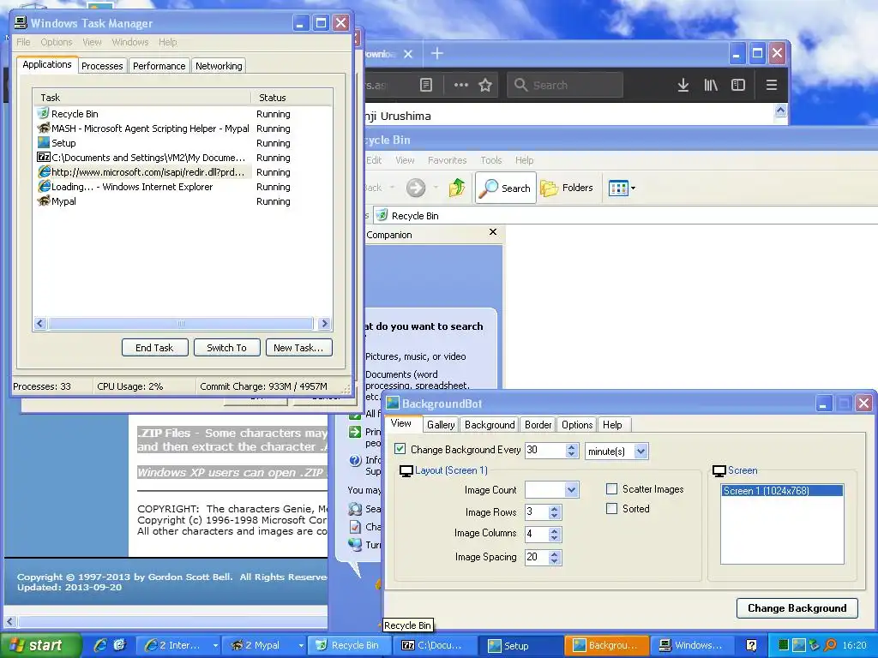The width and height of the screenshot is (878, 658).
Task: Toggle the Folders pane in Recycle Bin window
Action: pos(567,188)
